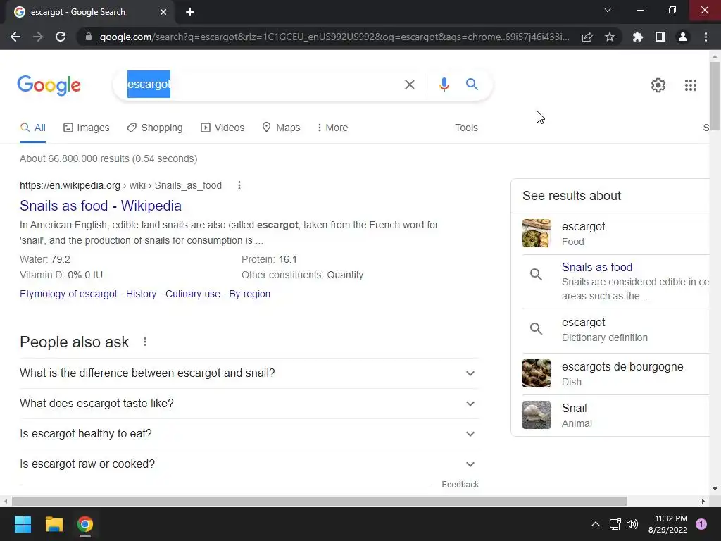Open the Google apps grid
This screenshot has width=721, height=541.
[690, 85]
